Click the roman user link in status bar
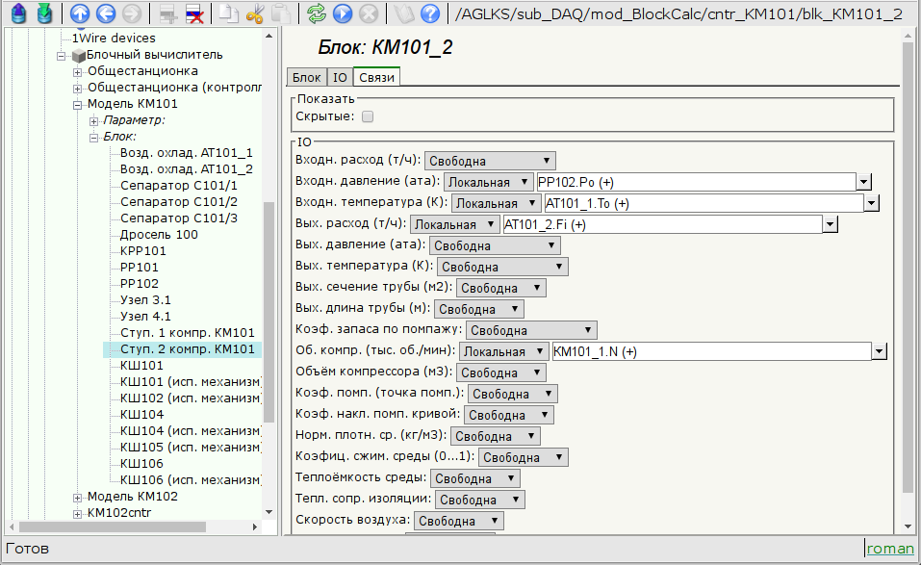This screenshot has height=565, width=921. (890, 549)
